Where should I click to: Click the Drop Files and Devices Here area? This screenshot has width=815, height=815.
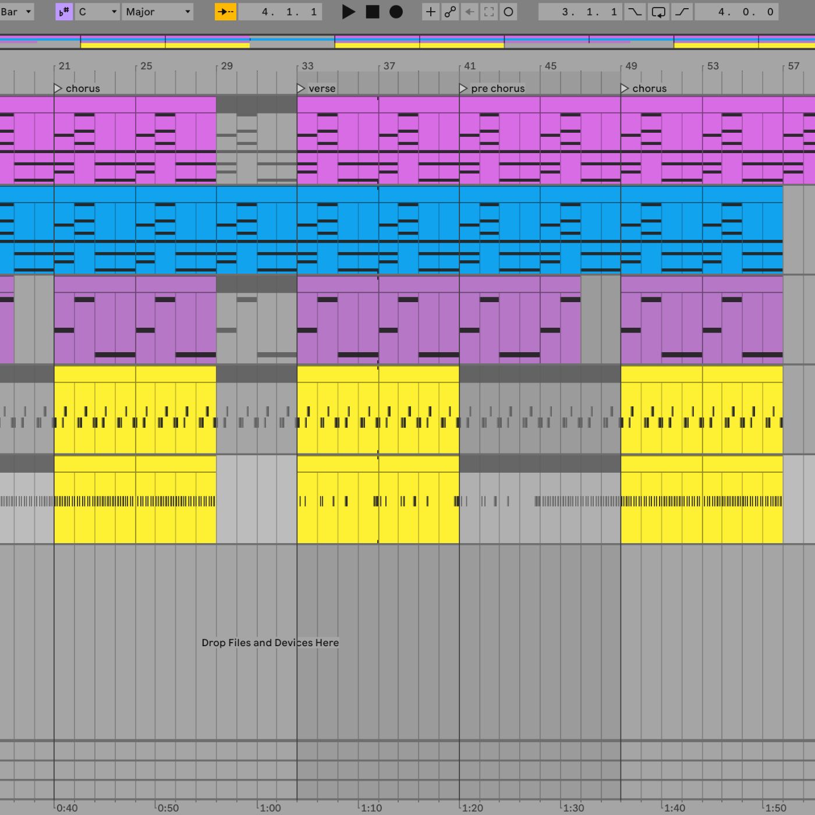[x=270, y=643]
